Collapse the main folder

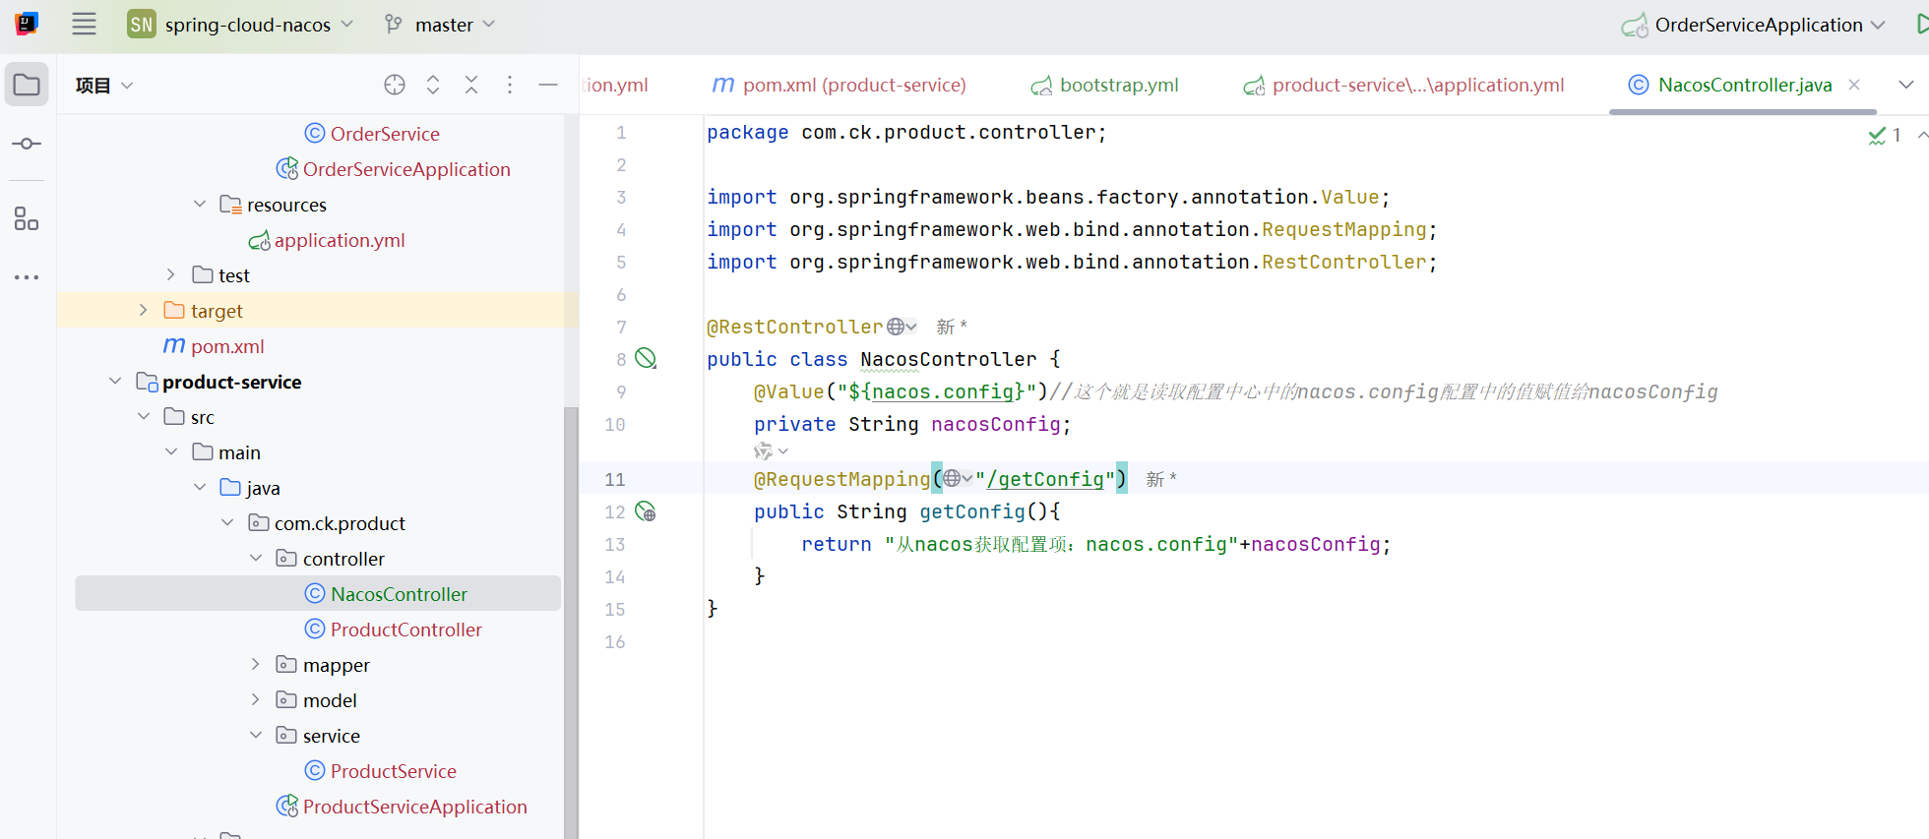(x=171, y=451)
